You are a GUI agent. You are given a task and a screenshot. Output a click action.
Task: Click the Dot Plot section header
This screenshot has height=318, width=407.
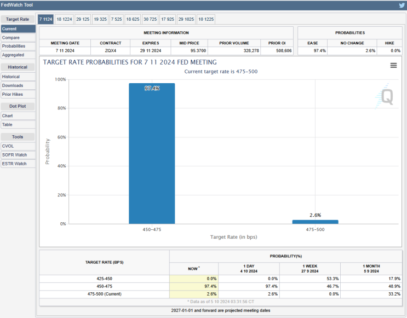[x=18, y=106]
